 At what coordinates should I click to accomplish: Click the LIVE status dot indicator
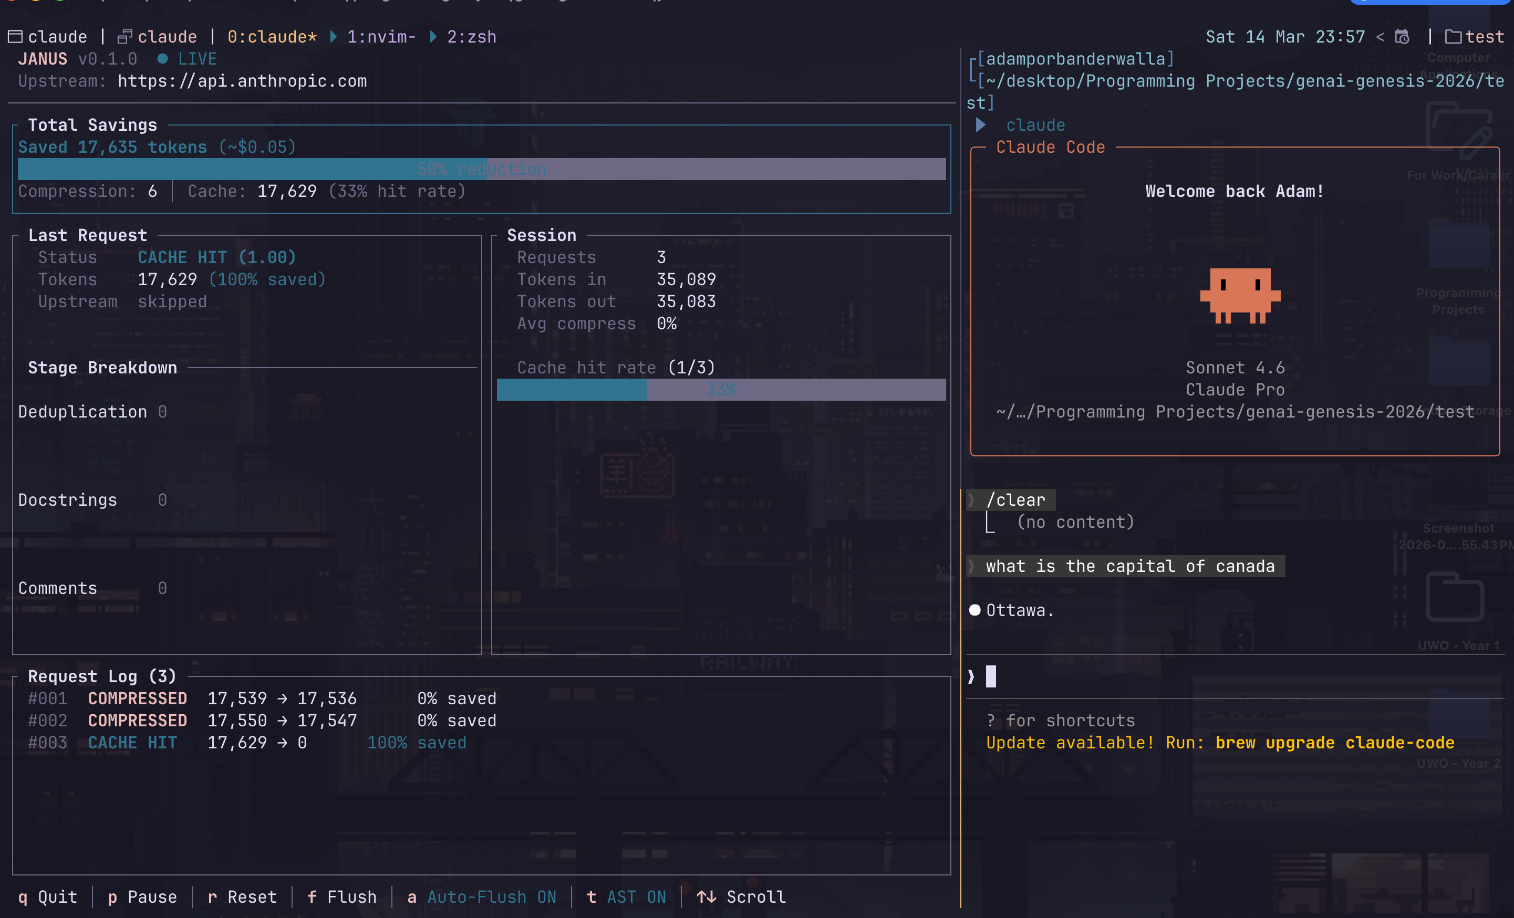(162, 59)
